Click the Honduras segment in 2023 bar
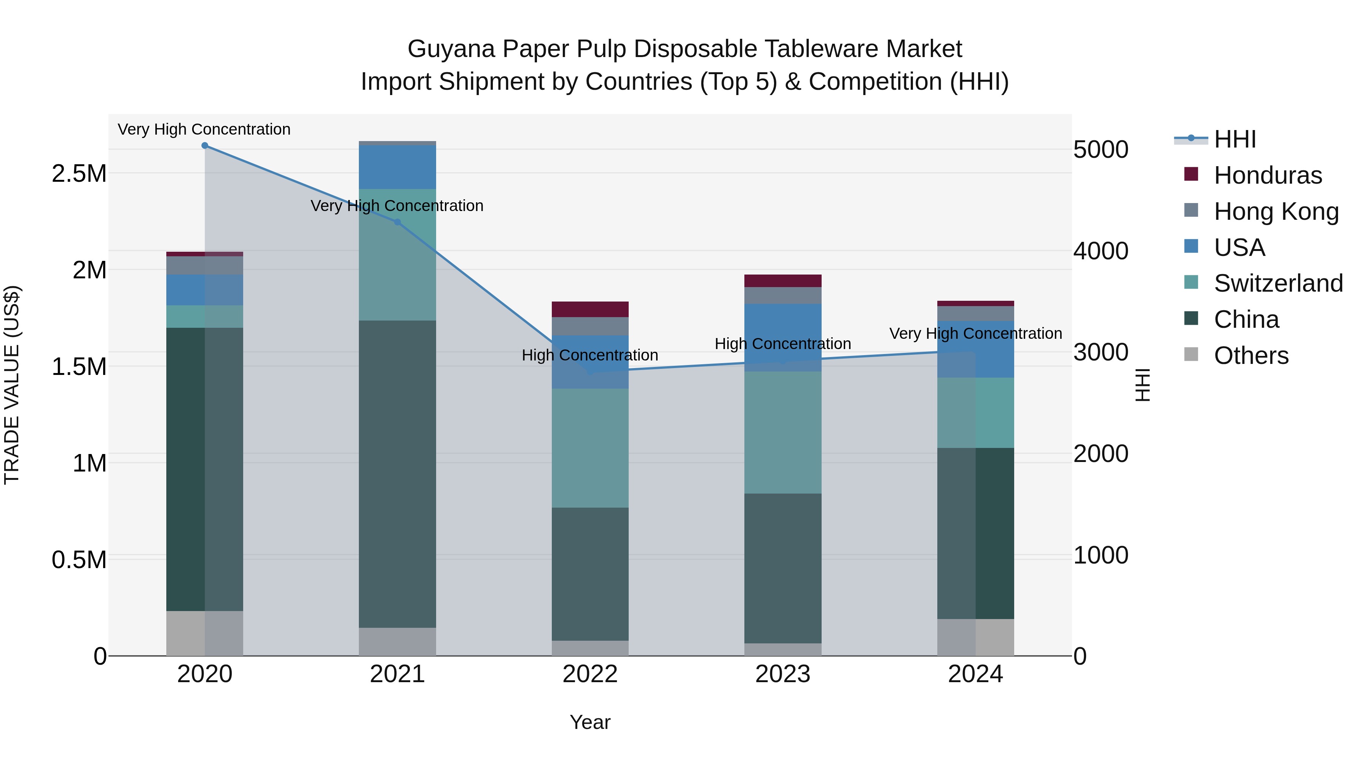Image resolution: width=1370 pixels, height=770 pixels. pyautogui.click(x=783, y=281)
